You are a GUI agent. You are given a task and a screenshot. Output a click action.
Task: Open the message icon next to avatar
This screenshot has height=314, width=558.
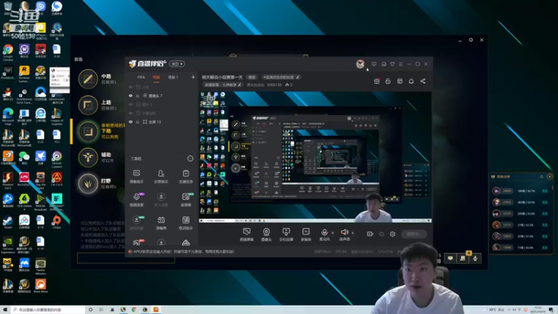374,64
